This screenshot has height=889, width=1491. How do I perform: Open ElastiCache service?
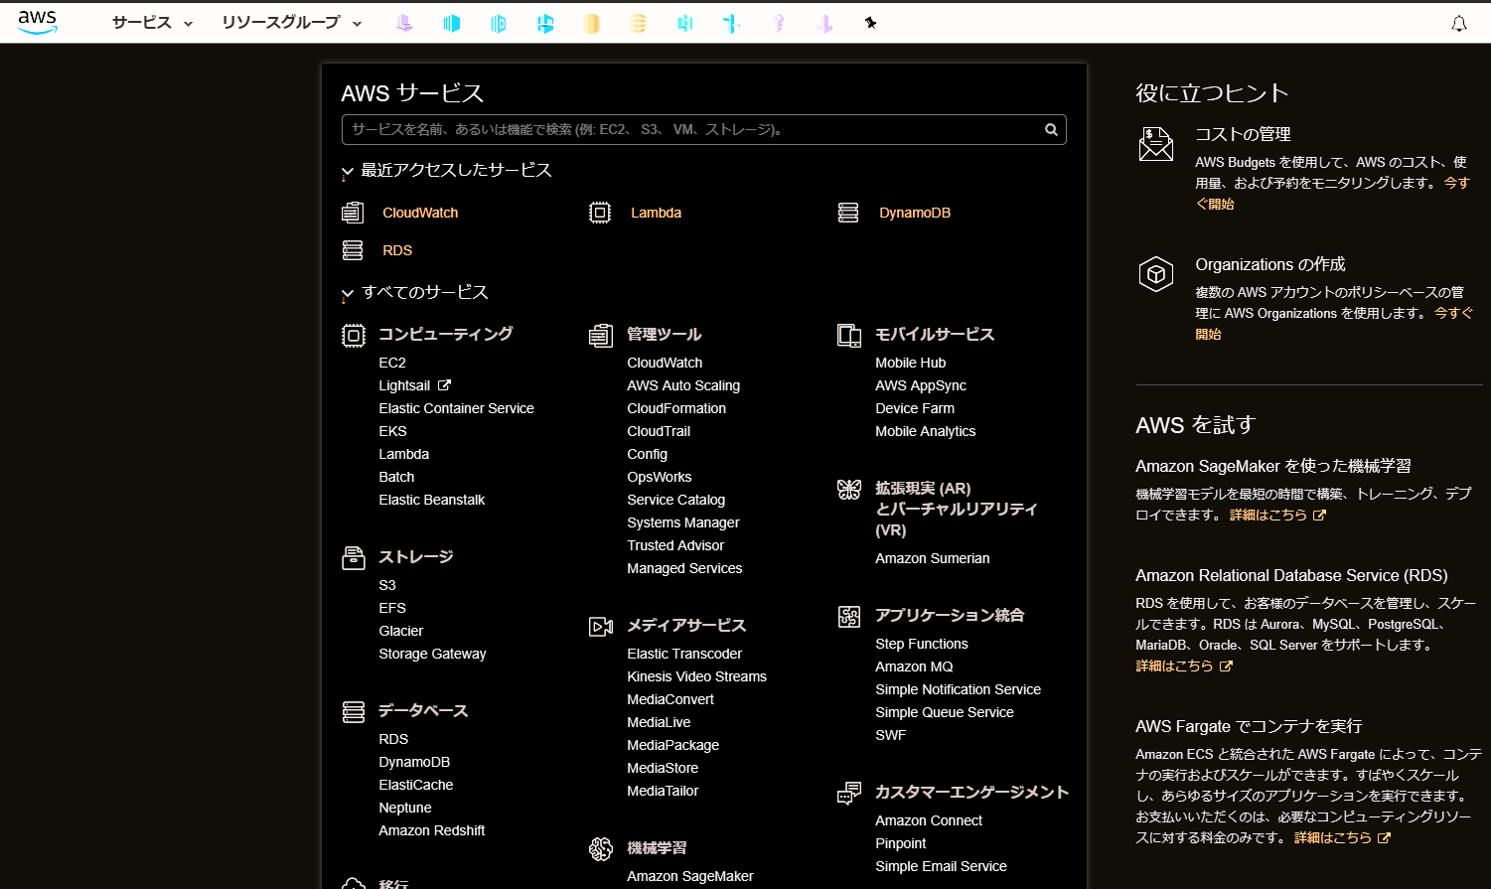415,785
